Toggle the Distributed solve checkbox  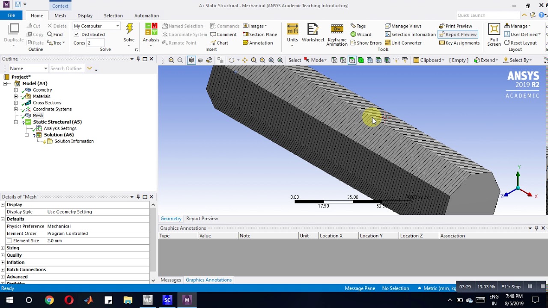coord(76,34)
